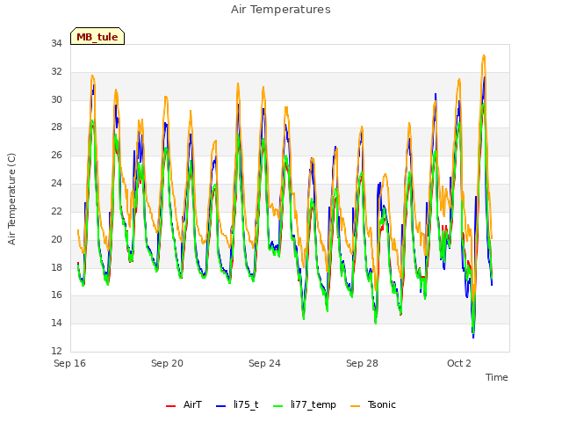The width and height of the screenshot is (562, 422).
Task: Click the orange Tsonic legend swatch
Action: tap(355, 406)
